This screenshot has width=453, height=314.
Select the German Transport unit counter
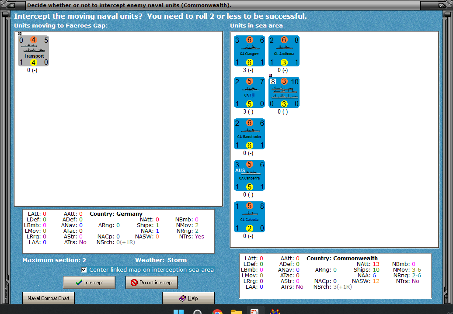click(34, 51)
